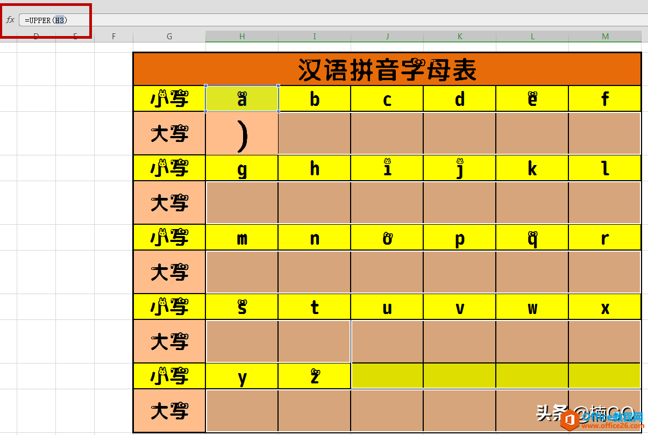The image size is (648, 435).
Task: Select column F header
Action: 113,36
